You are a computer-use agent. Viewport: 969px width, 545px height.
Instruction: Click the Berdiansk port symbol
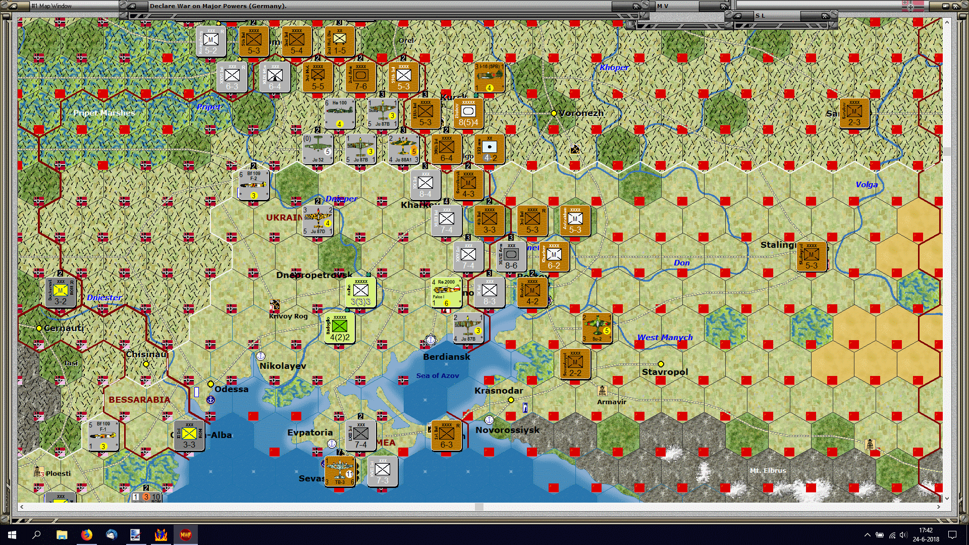point(430,340)
